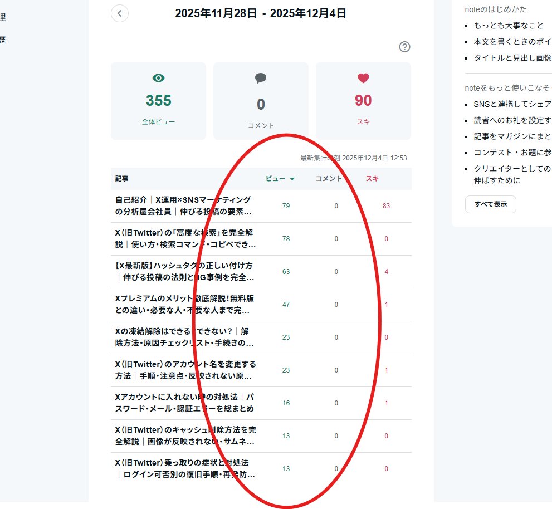Open the Xプレミアムのメリット article

pos(184,304)
